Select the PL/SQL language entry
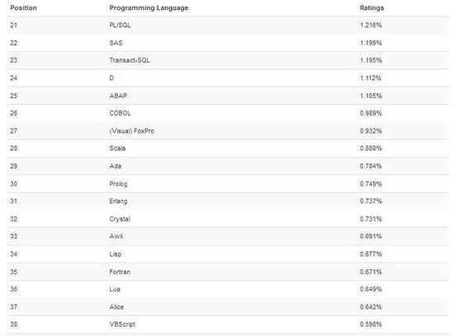The width and height of the screenshot is (454, 336). pos(120,26)
